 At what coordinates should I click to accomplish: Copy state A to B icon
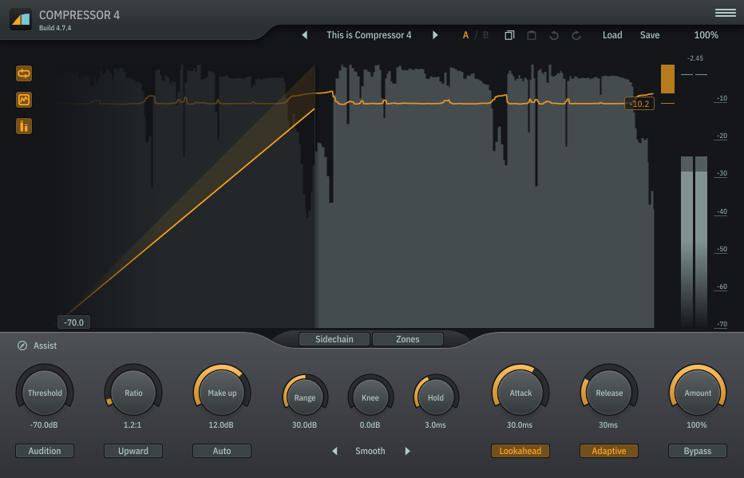point(509,35)
